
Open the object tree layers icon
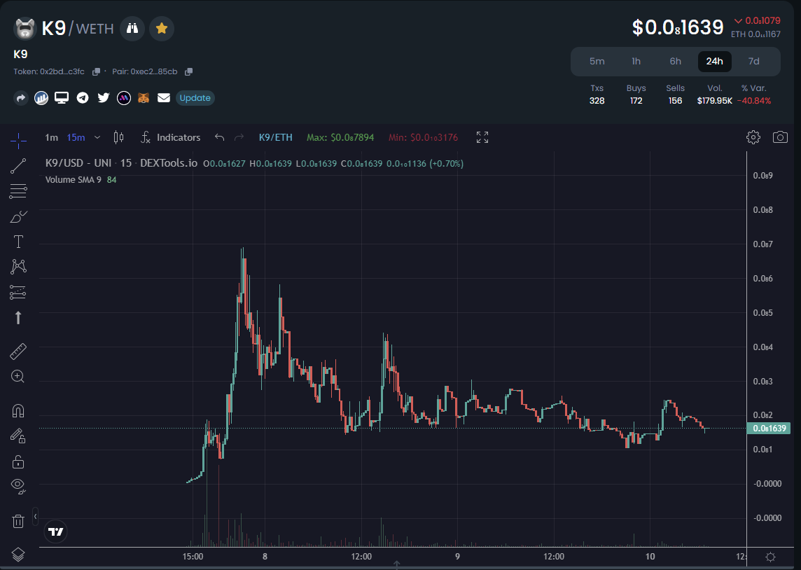[x=18, y=554]
